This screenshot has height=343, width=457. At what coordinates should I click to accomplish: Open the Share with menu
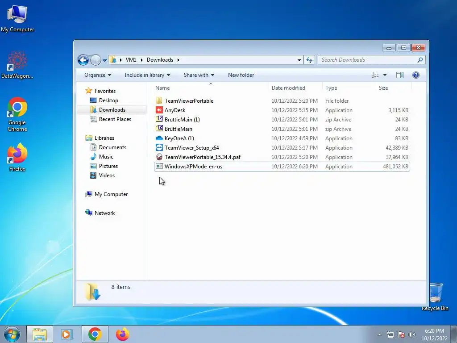(199, 75)
